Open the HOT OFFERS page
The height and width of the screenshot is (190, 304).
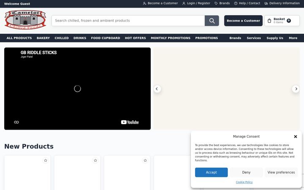pos(136,38)
